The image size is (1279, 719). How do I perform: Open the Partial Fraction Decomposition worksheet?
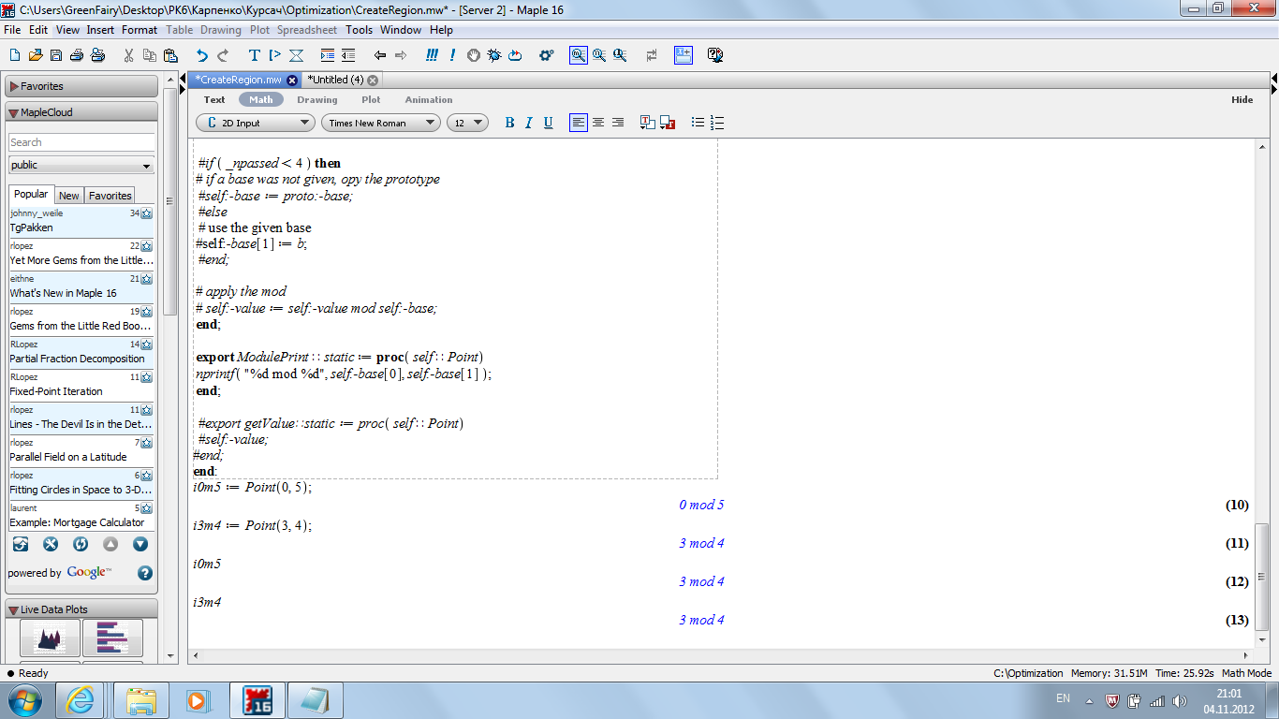pyautogui.click(x=77, y=359)
